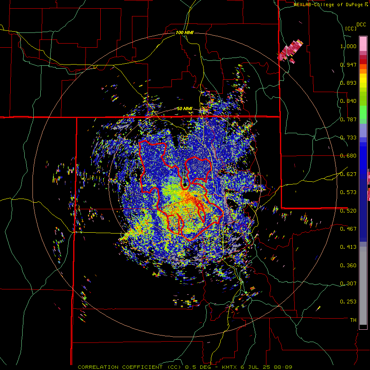Click the 0.520 scale value
This screenshot has height=370, width=370.
click(348, 211)
